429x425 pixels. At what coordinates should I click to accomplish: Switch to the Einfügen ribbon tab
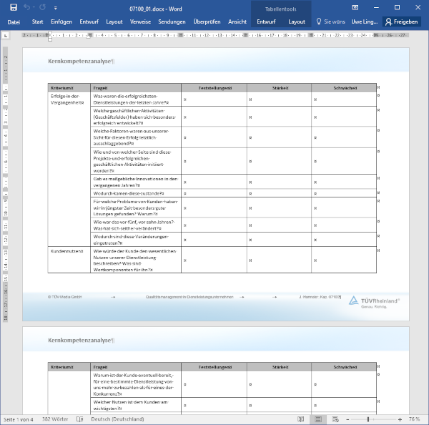click(x=61, y=22)
